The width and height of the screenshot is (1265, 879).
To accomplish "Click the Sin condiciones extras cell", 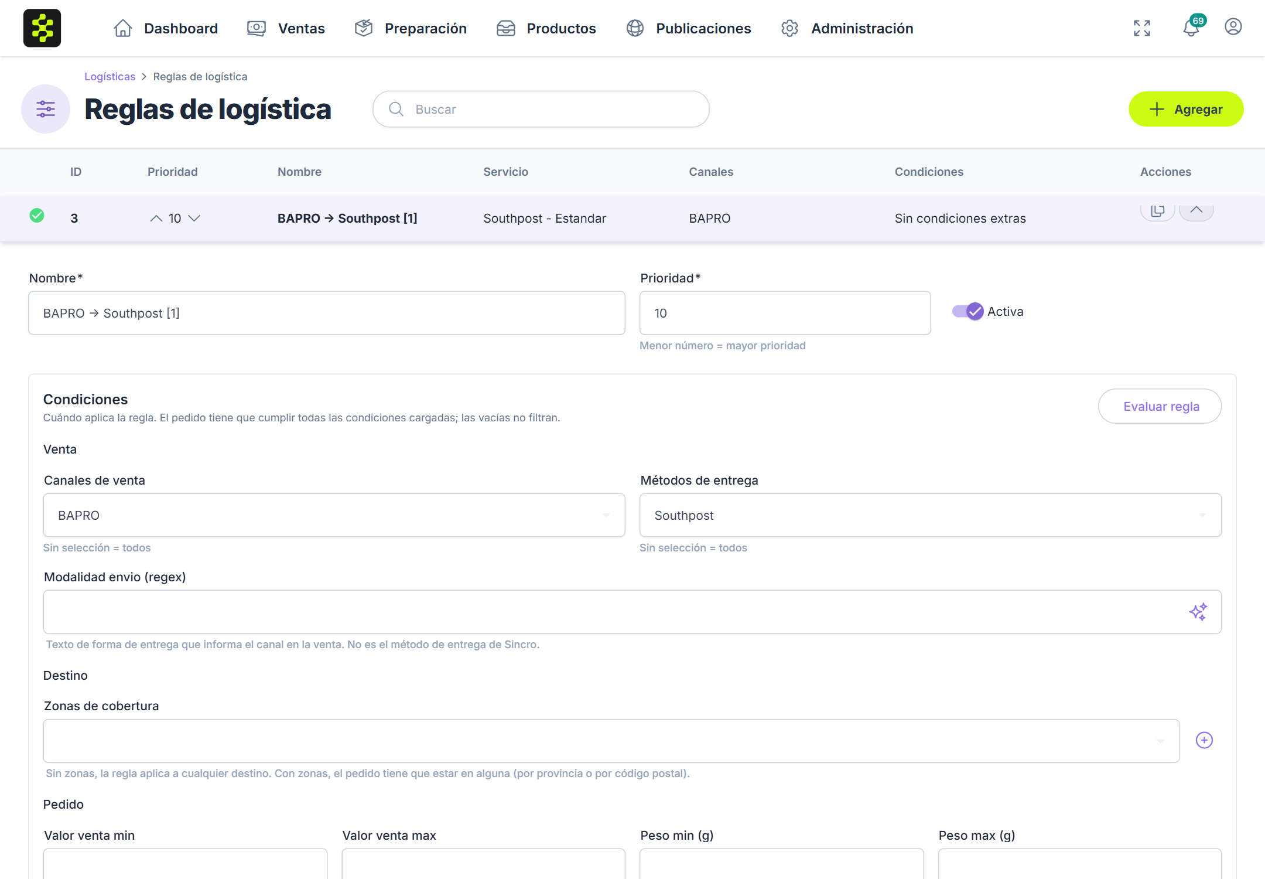I will [960, 219].
